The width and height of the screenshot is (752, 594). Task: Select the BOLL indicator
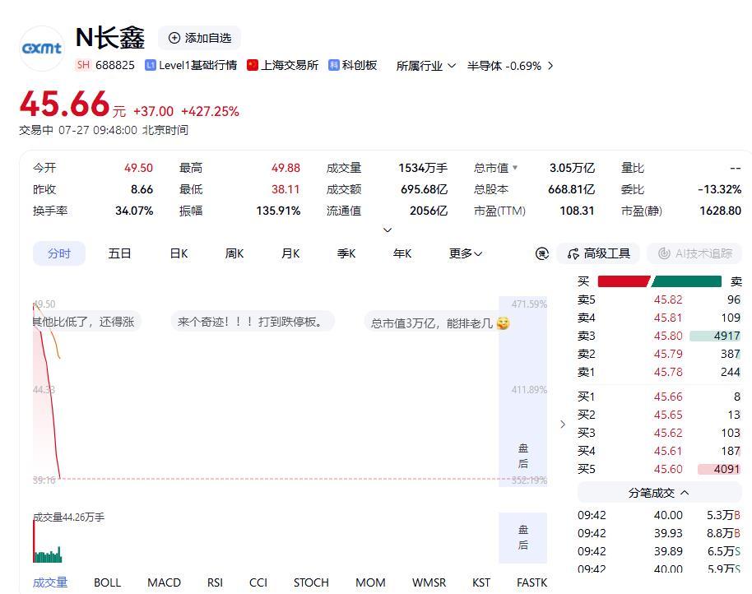coord(108,582)
